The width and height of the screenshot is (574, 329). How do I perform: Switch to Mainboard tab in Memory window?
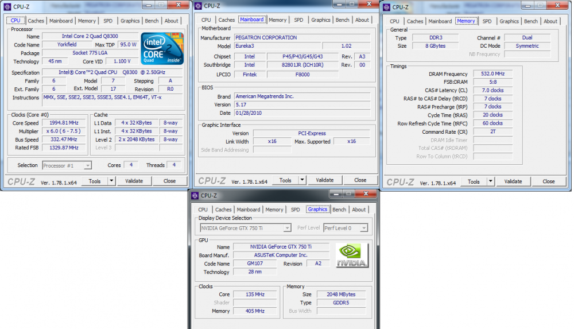(x=440, y=21)
